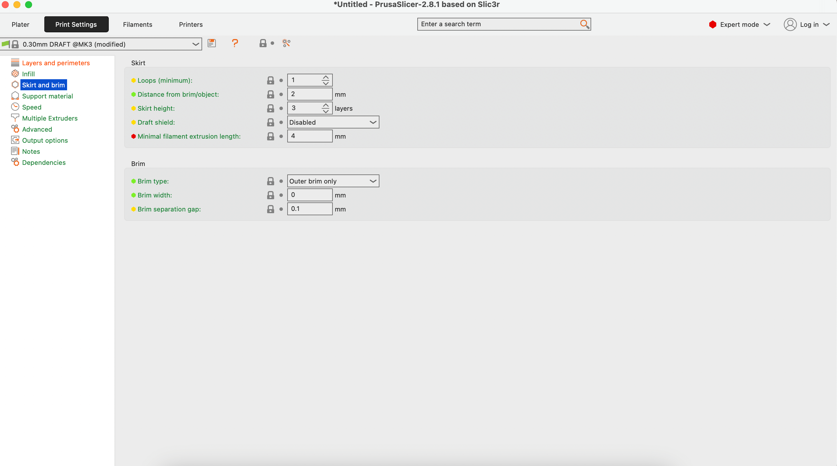Screen dimensions: 837x466
Task: Click the Skirt and brim hexagon icon
Action: (x=15, y=85)
